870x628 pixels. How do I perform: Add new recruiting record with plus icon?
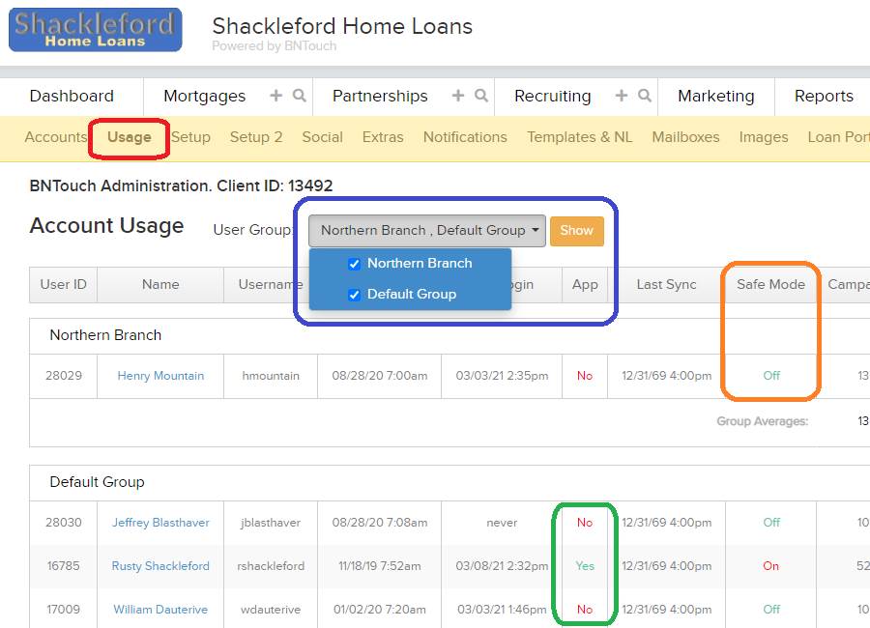[x=622, y=96]
